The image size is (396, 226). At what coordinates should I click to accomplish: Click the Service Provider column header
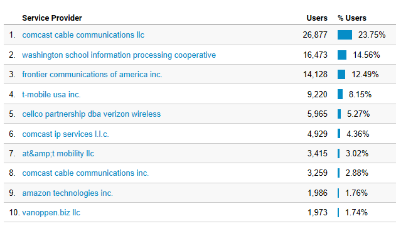click(x=52, y=18)
